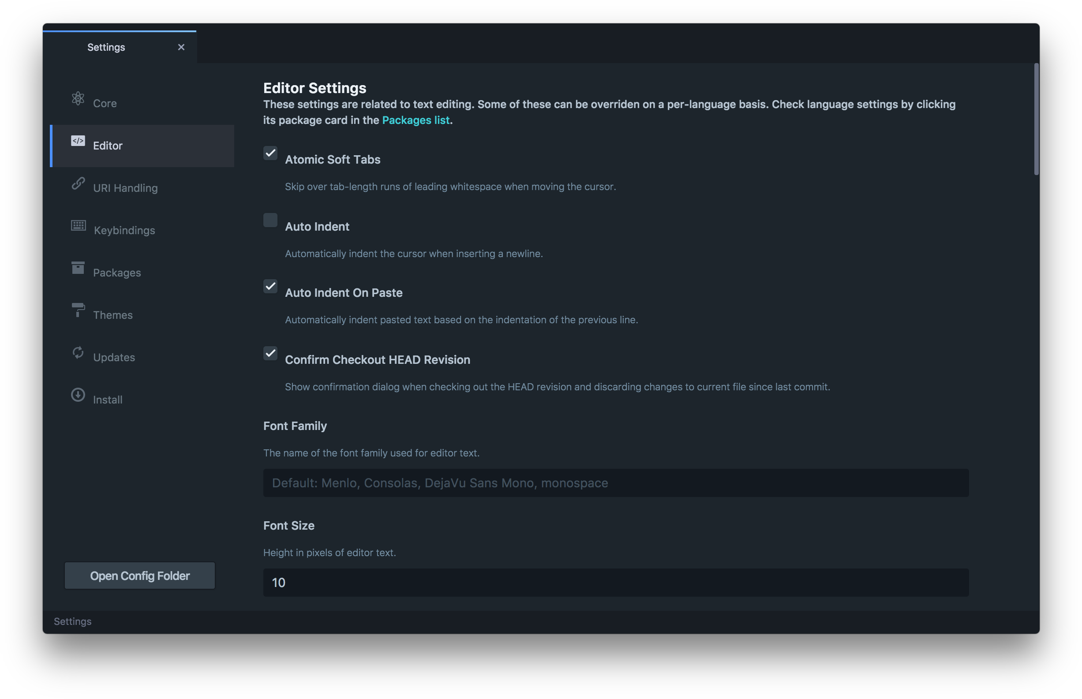This screenshot has width=1082, height=699.
Task: Follow the Packages list link
Action: (x=416, y=120)
